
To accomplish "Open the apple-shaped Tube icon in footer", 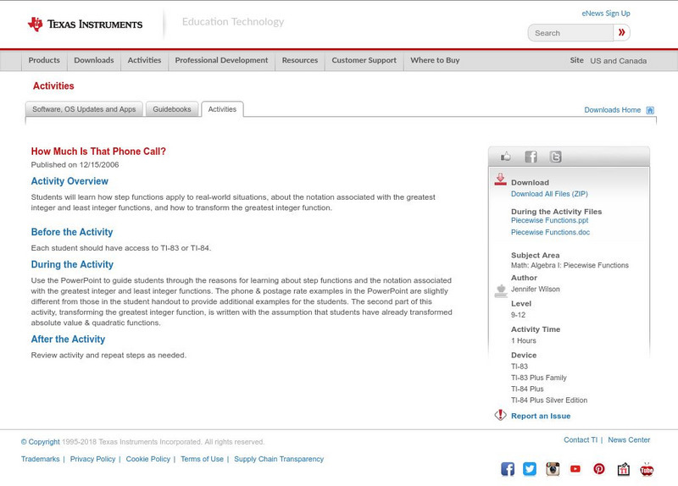I will [647, 469].
